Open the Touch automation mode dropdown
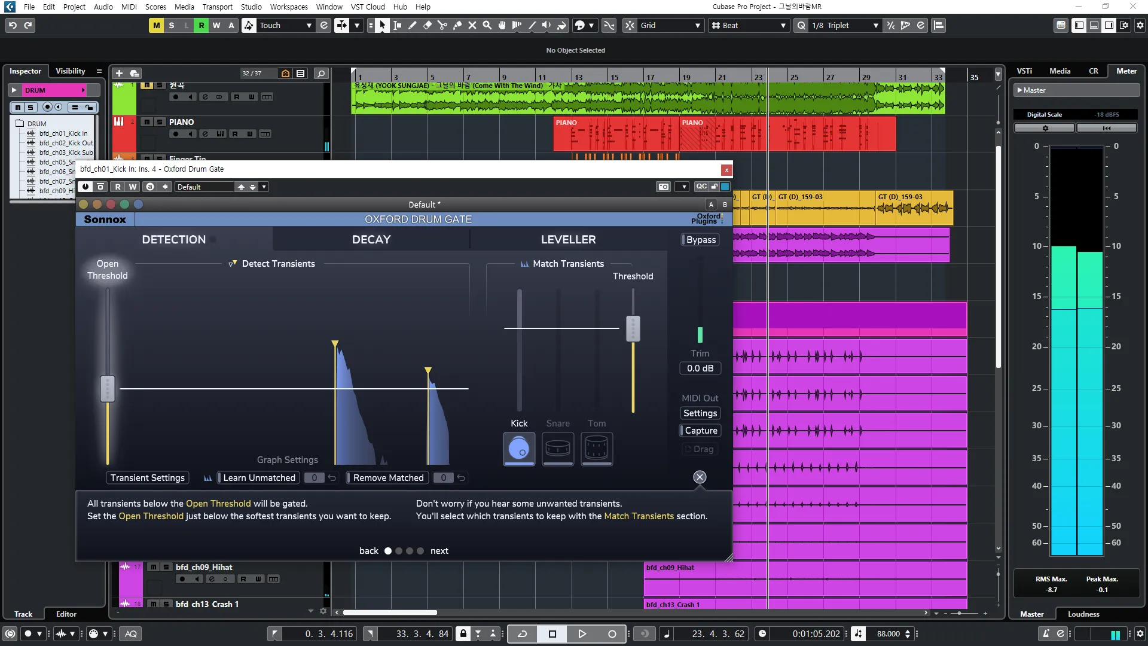This screenshot has width=1148, height=646. (x=285, y=25)
